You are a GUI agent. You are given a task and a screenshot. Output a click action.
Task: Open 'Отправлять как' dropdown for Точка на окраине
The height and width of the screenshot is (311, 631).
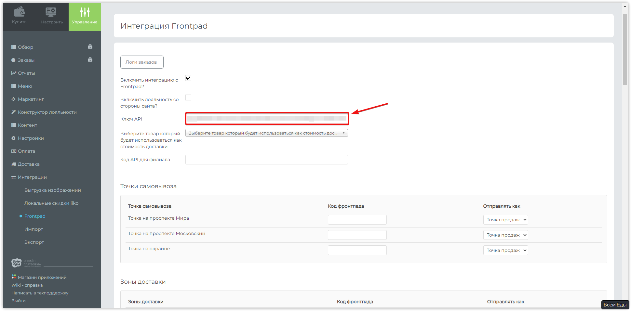pyautogui.click(x=505, y=250)
